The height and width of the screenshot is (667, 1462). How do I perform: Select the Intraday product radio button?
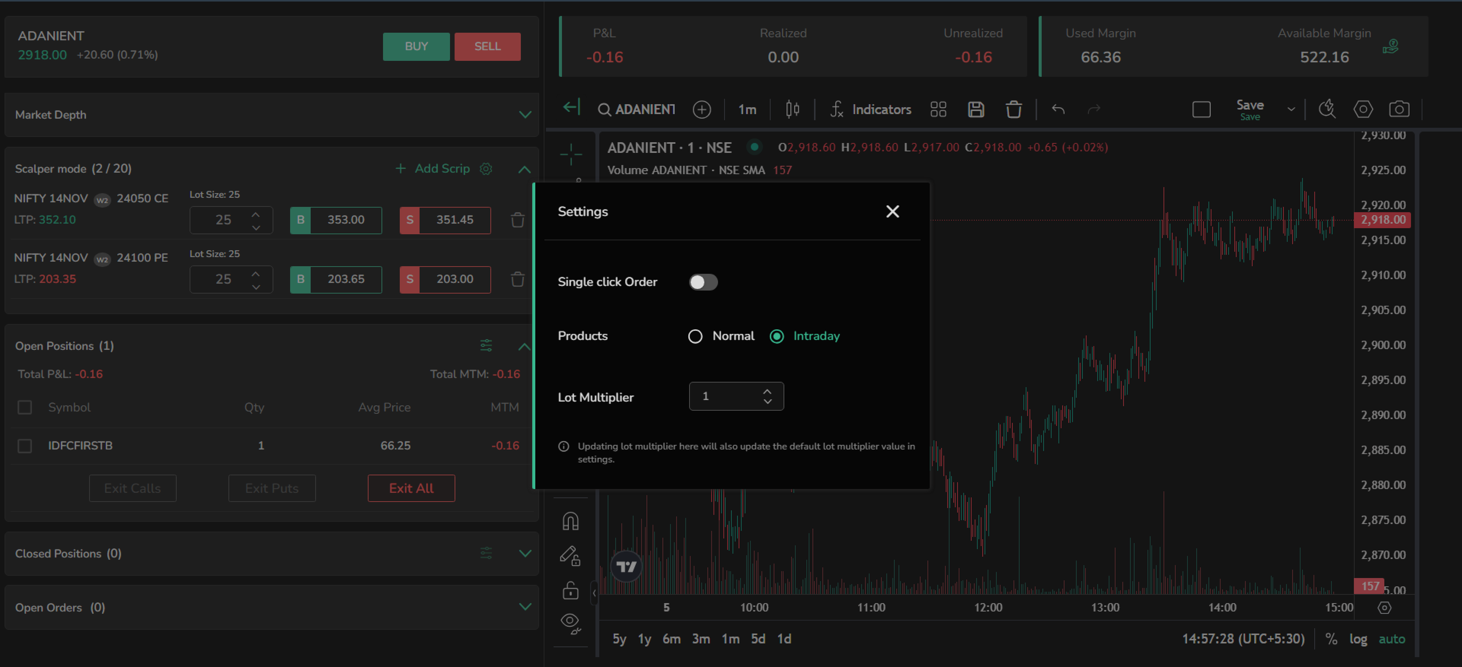[x=776, y=337]
